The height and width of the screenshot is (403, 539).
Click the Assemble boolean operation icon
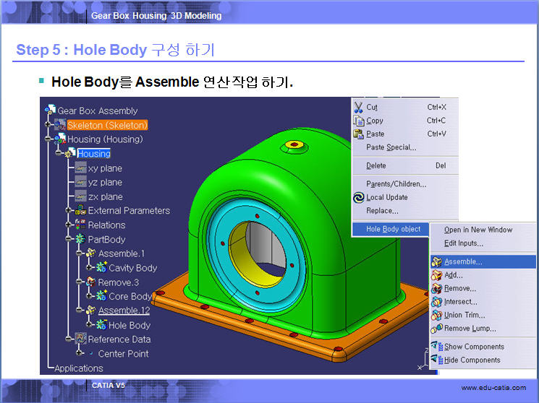point(436,262)
